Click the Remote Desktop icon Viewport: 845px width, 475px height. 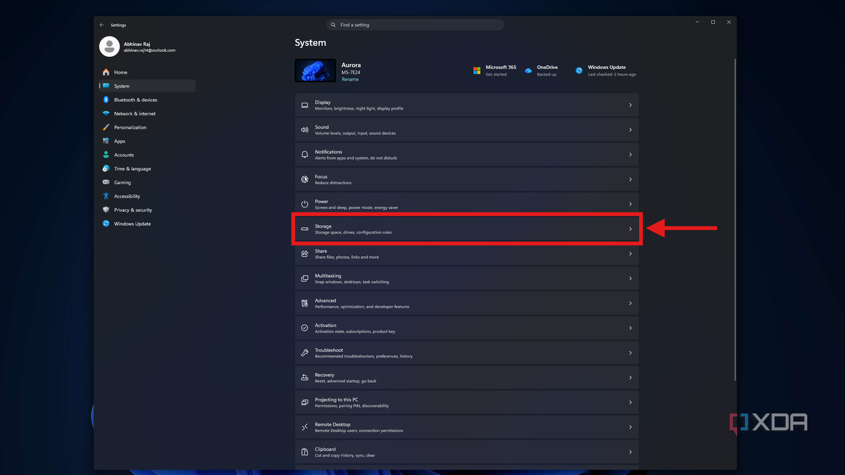click(304, 427)
